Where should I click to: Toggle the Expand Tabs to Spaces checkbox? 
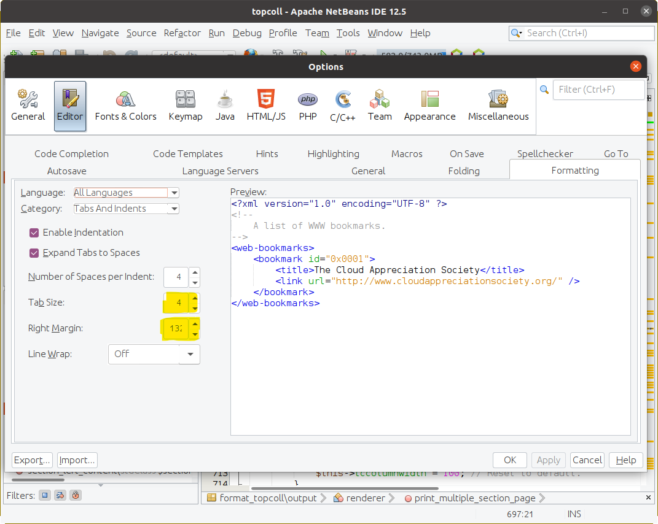[x=34, y=253]
